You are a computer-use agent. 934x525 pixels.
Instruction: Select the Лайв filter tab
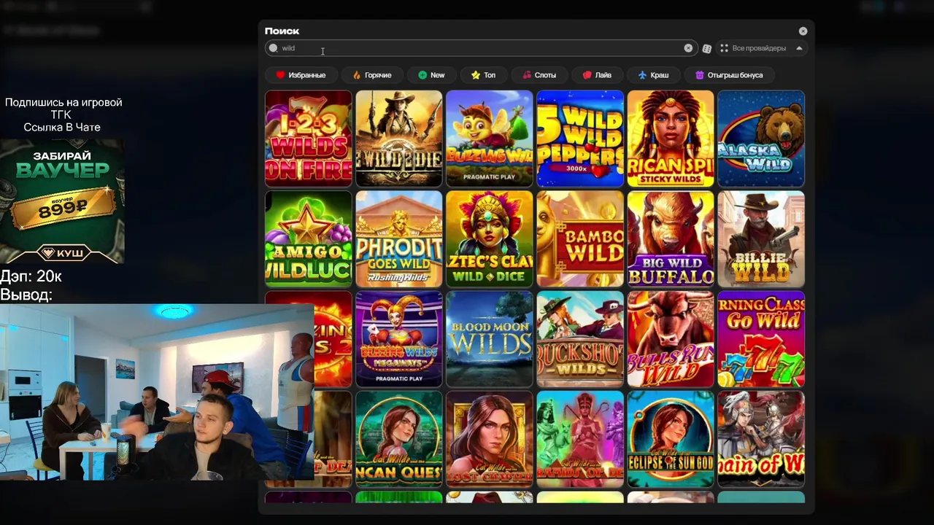pyautogui.click(x=597, y=75)
